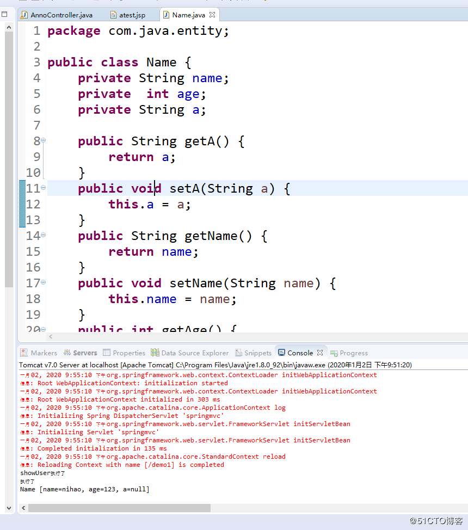Place cursor on 'return a;' line

(x=142, y=157)
